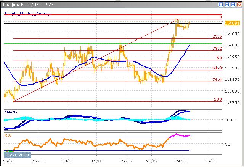Click the 76.4 Fibonacci level label
The height and width of the screenshot is (167, 244).
[x=217, y=79]
